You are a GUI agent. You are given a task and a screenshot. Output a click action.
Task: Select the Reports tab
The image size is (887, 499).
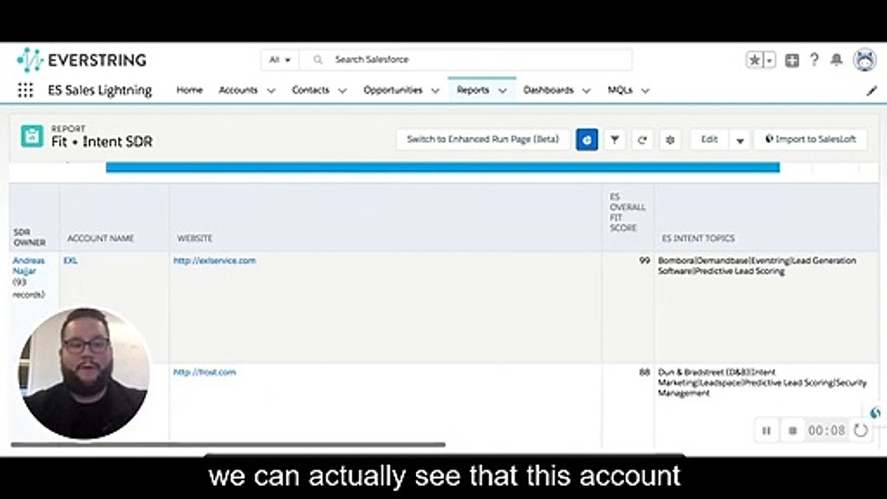click(x=473, y=90)
